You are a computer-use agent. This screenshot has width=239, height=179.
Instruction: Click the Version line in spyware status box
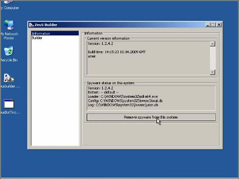(x=100, y=88)
